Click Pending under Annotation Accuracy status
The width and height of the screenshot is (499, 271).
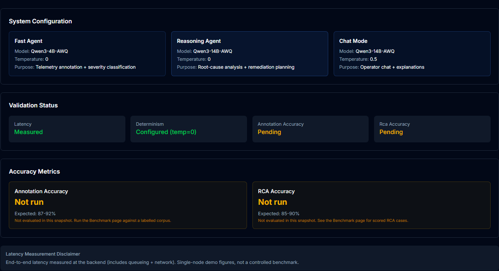(x=269, y=132)
